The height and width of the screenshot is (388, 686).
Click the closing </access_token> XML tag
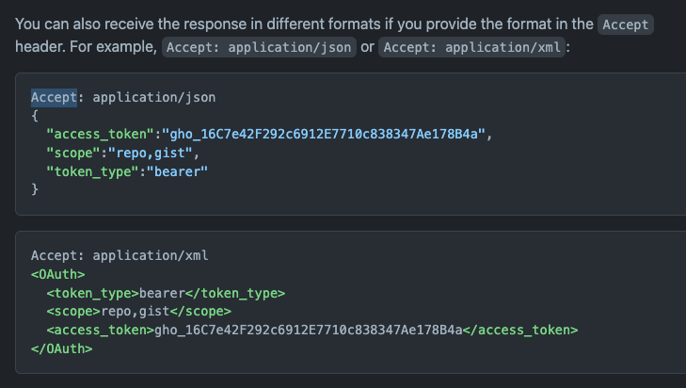point(520,330)
